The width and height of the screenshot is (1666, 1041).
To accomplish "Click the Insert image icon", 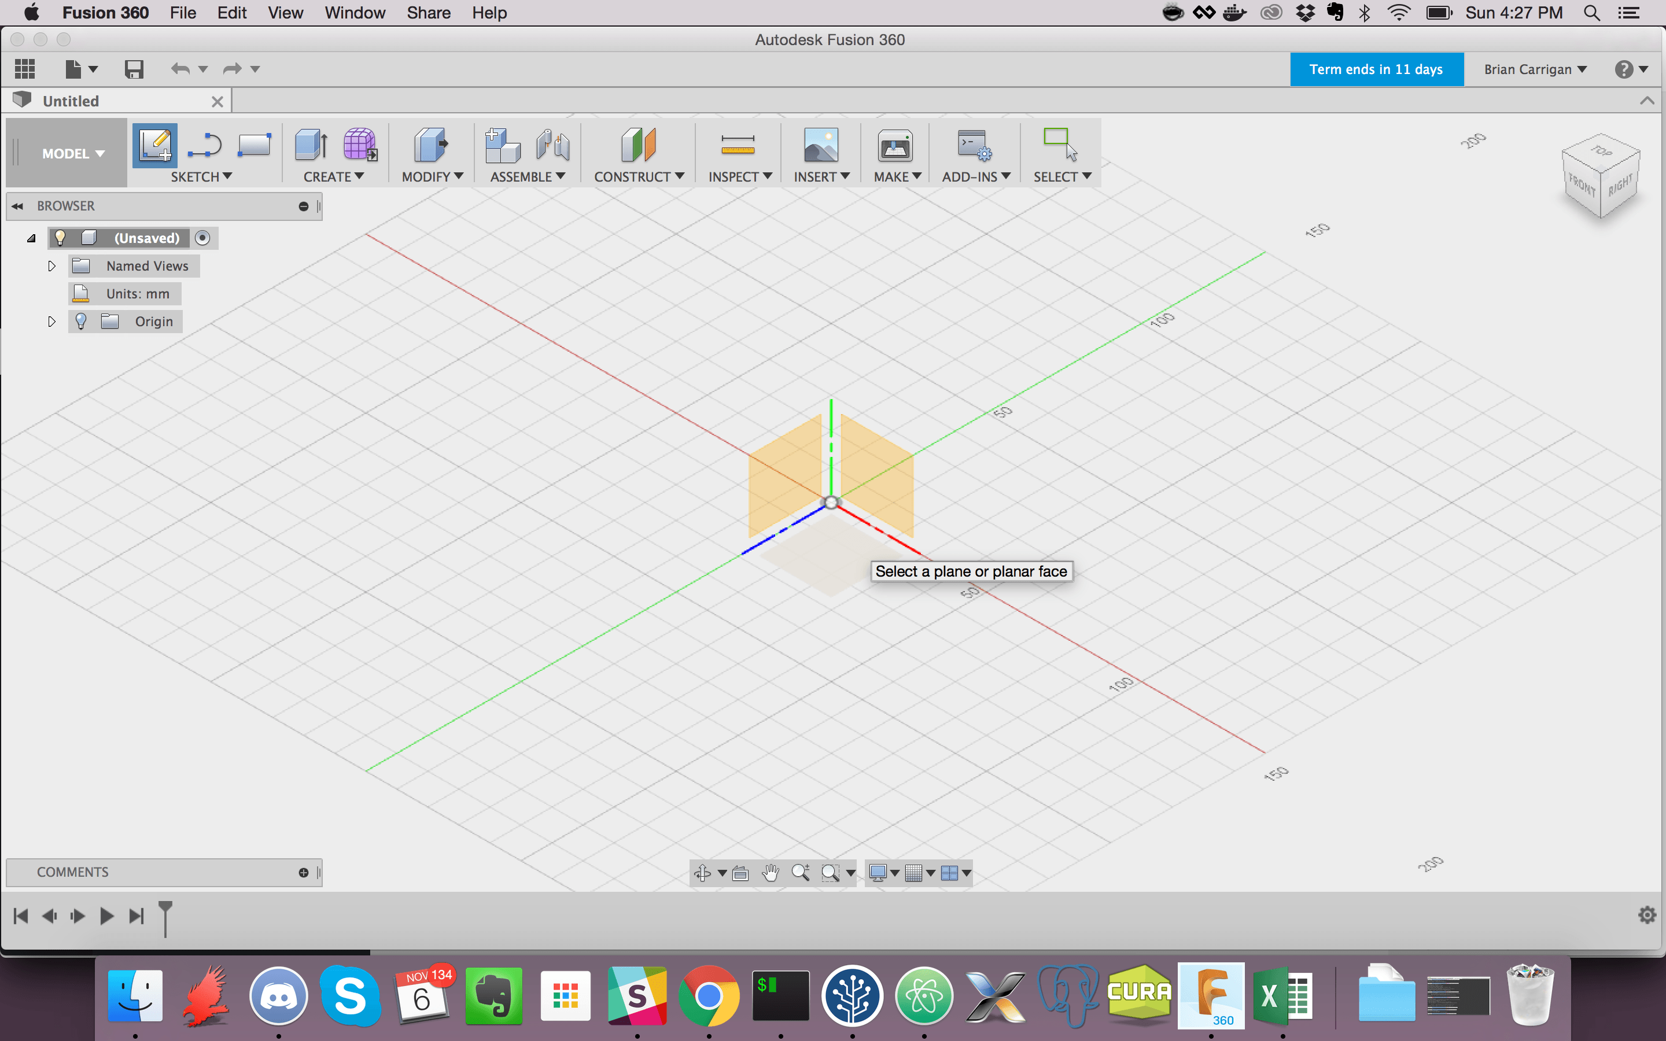I will pos(821,145).
